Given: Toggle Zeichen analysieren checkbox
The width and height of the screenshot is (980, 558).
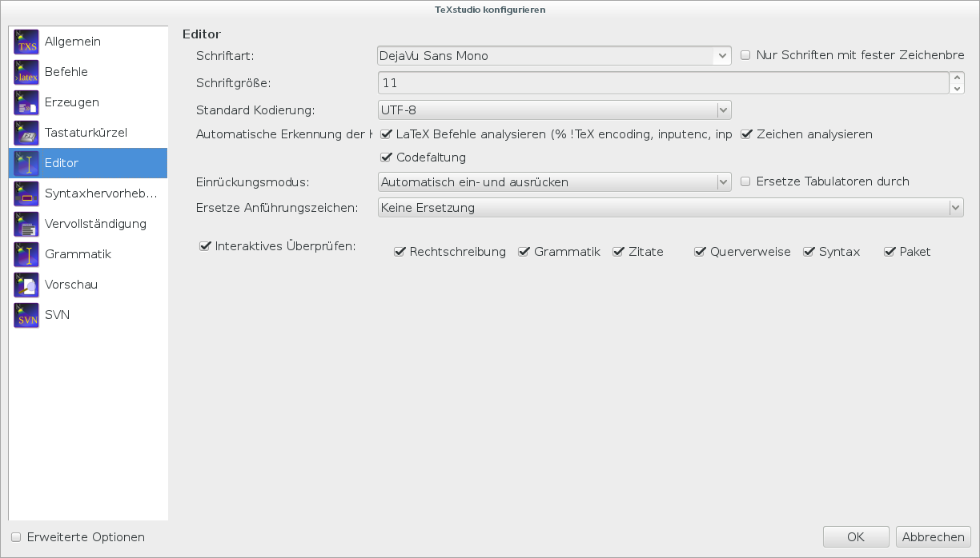Looking at the screenshot, I should pos(746,134).
